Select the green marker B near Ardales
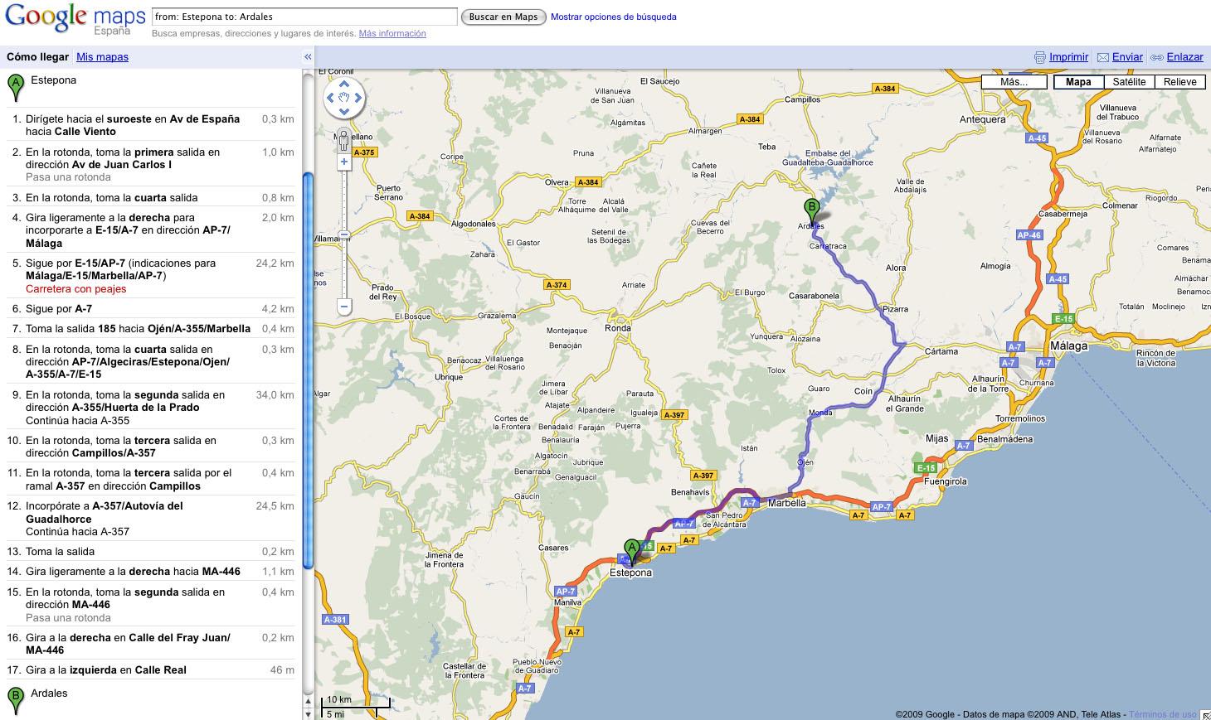Screen dimensions: 1211x720 pos(812,205)
